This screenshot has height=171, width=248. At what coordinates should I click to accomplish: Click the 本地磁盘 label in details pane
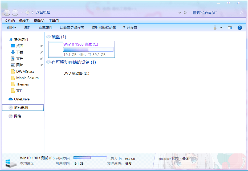(27, 163)
